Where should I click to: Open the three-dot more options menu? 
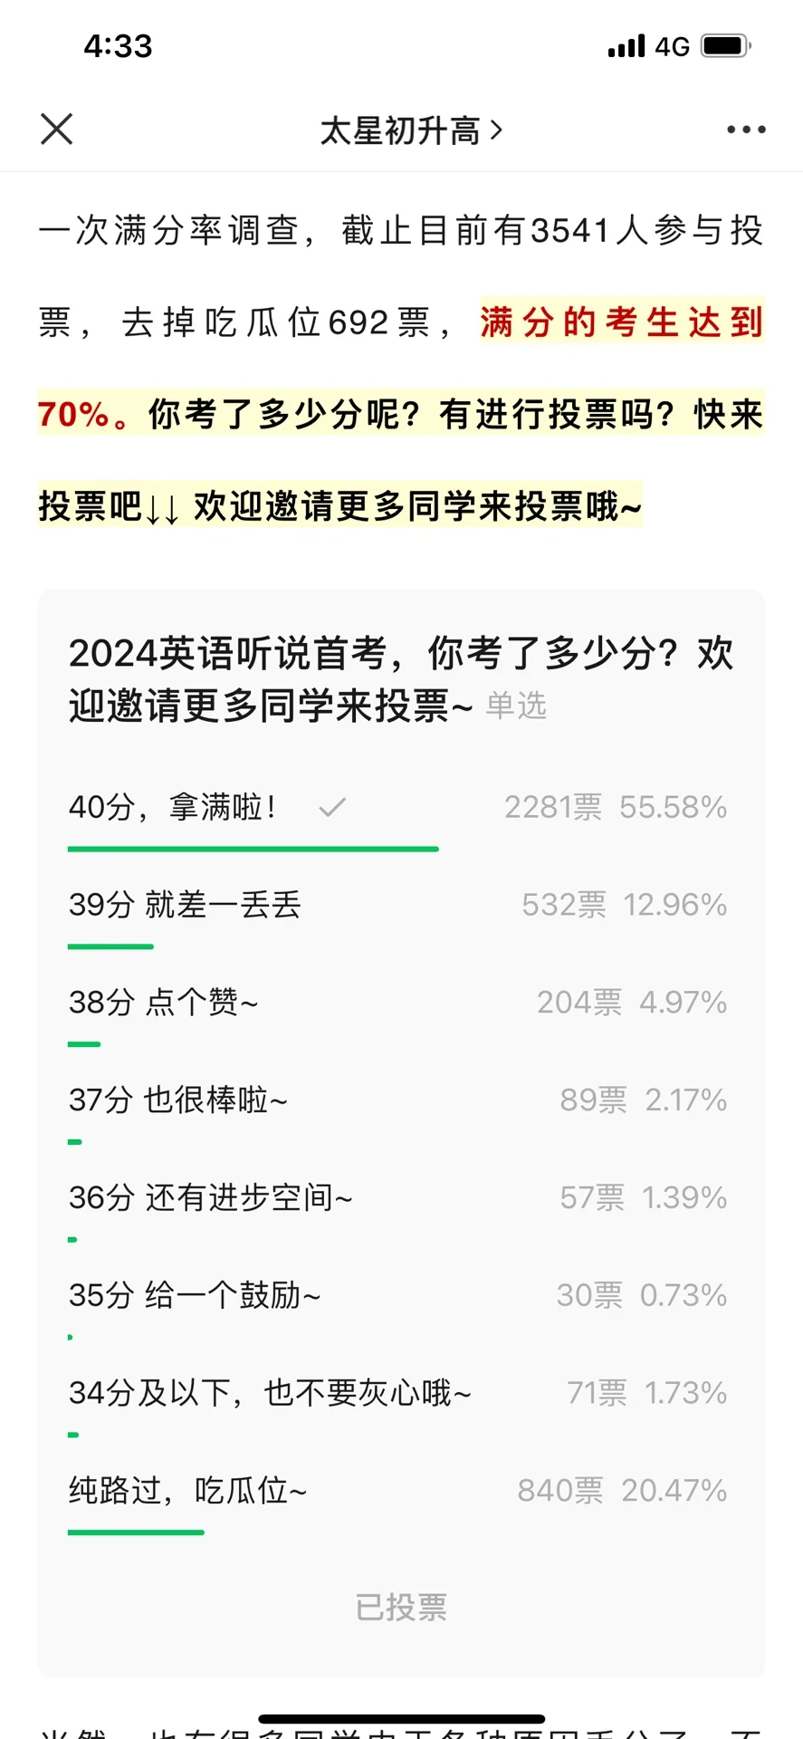pos(746,130)
